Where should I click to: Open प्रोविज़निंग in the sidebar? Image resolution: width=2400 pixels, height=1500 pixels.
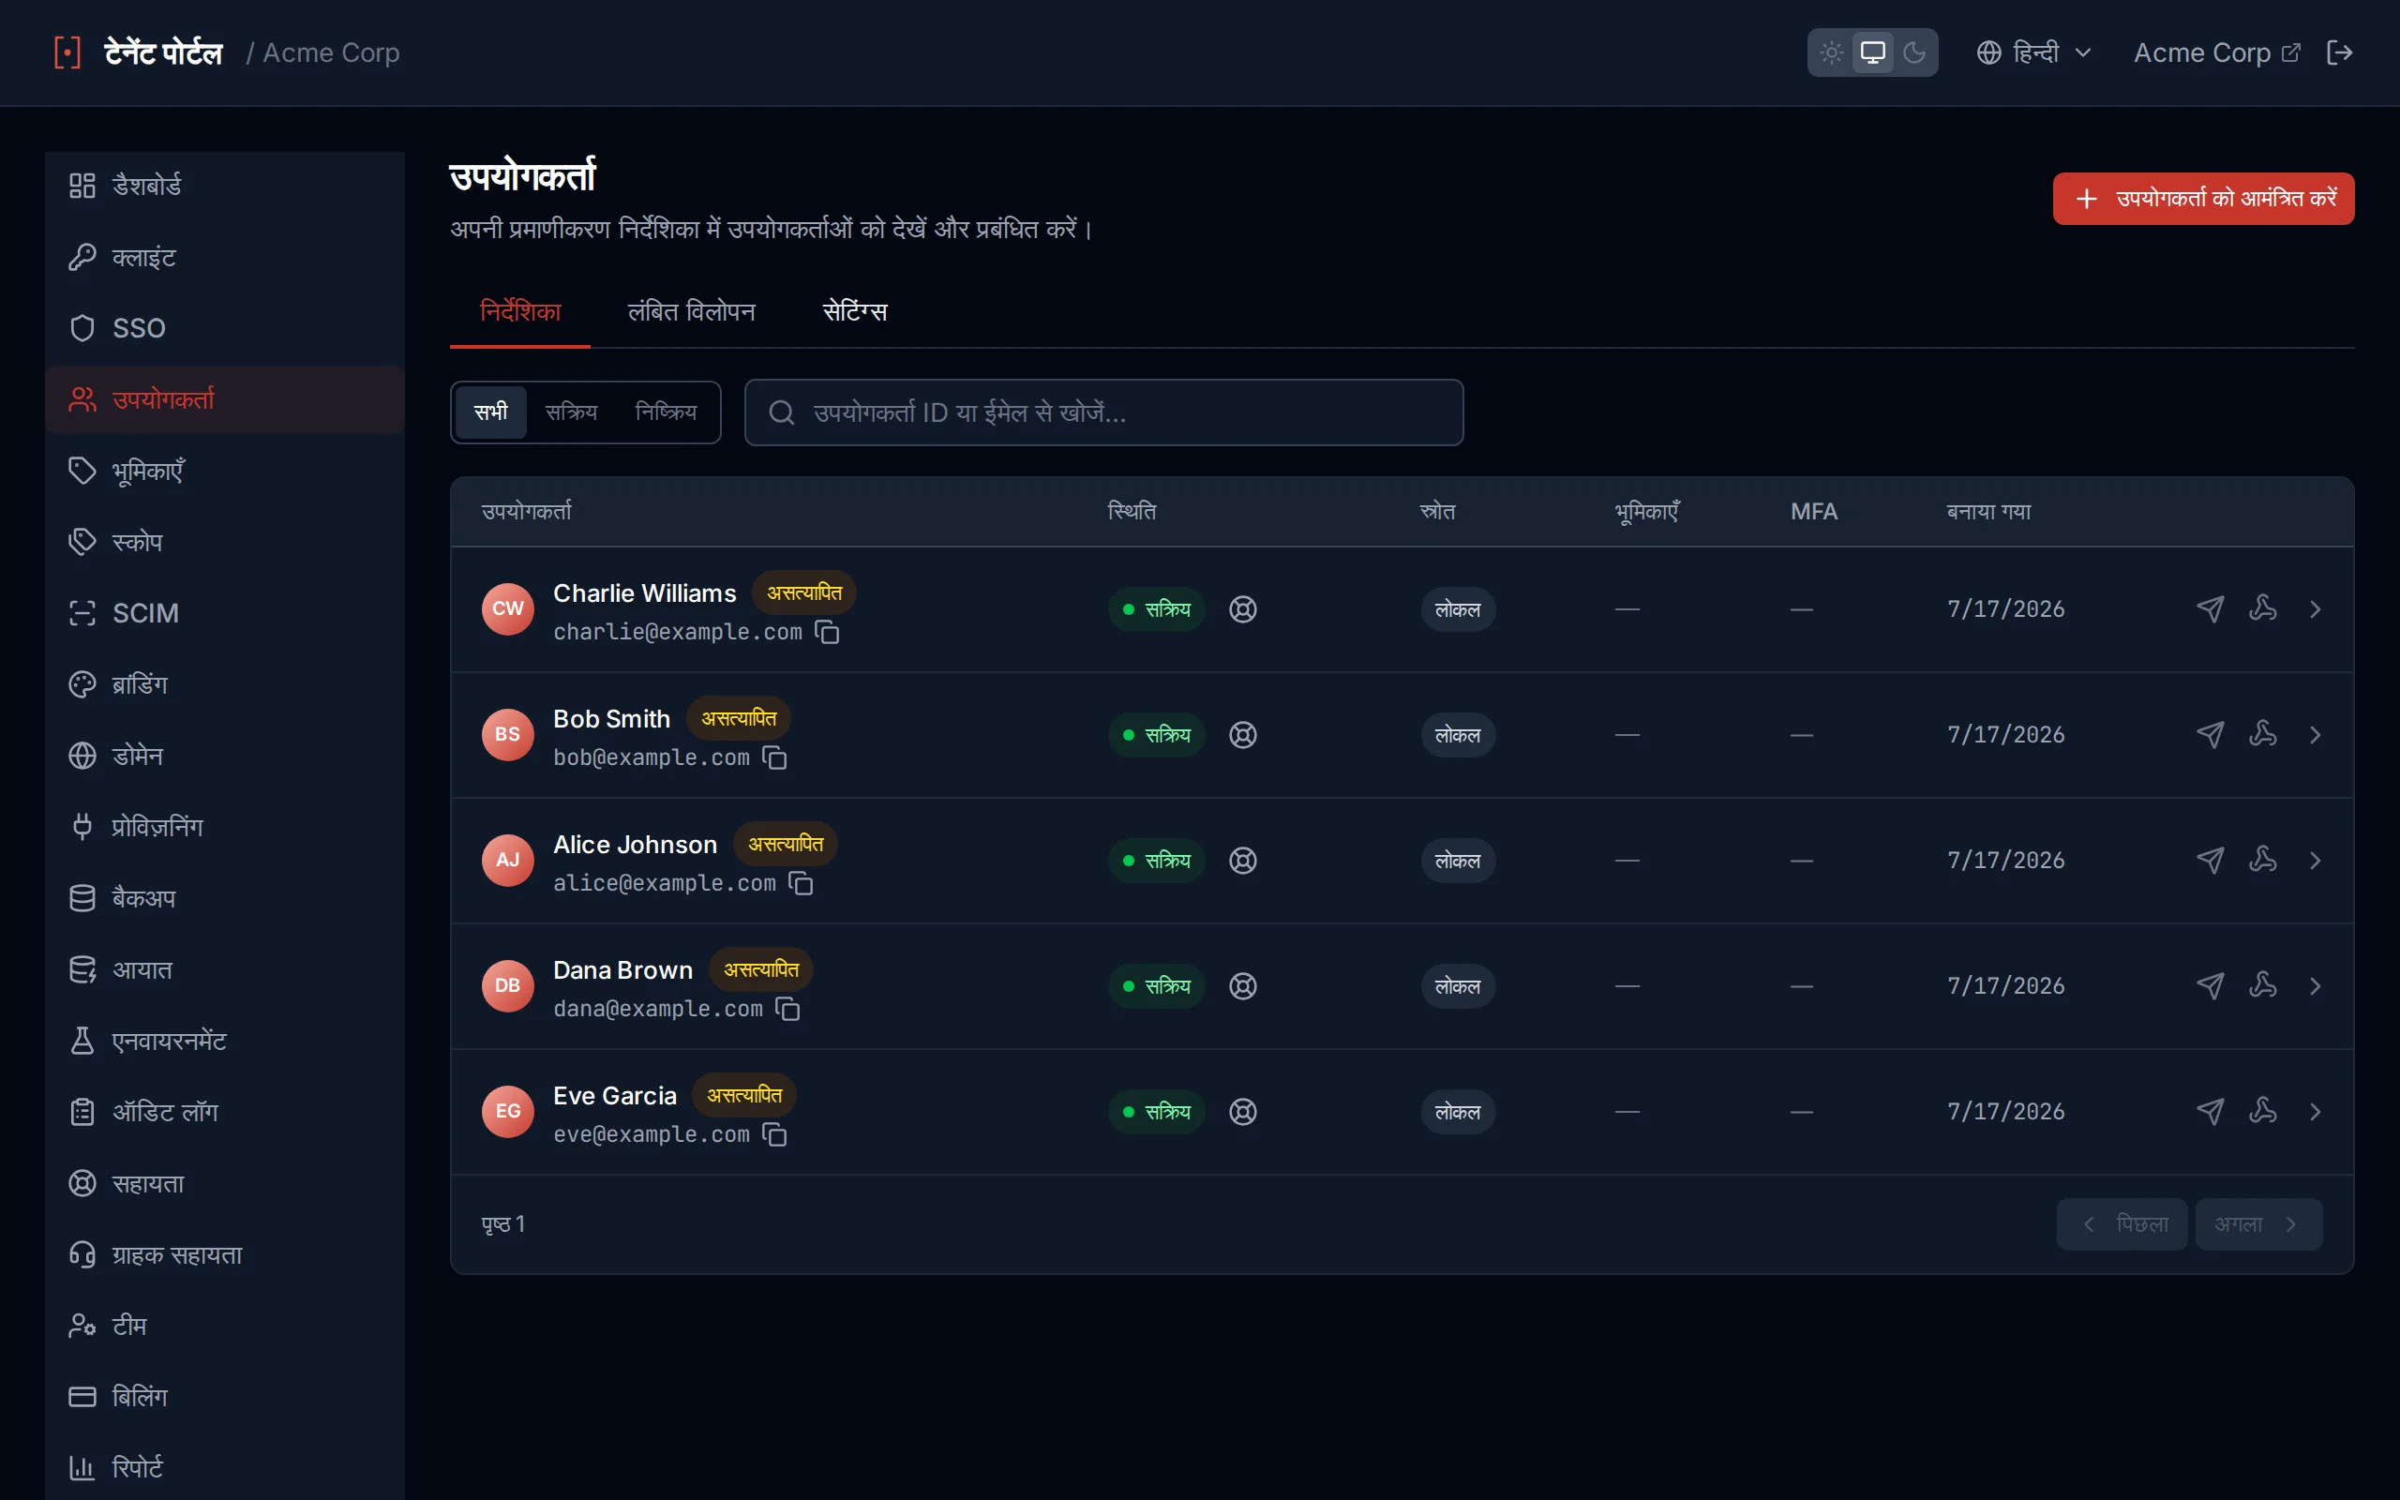point(224,826)
